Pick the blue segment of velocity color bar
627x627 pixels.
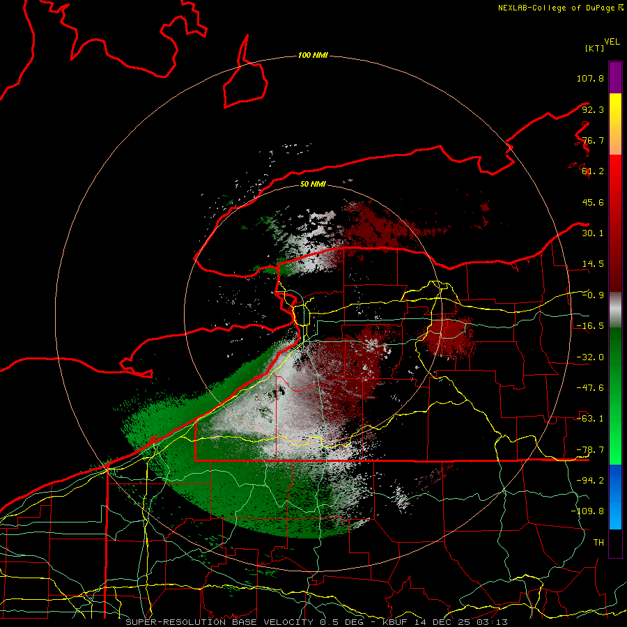[615, 497]
